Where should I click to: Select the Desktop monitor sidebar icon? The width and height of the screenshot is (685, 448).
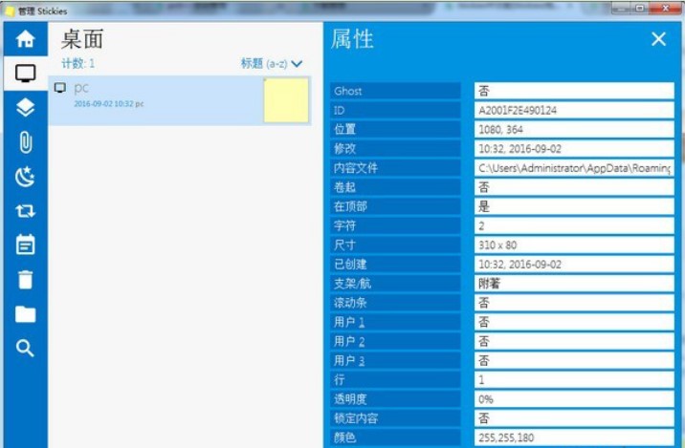25,74
